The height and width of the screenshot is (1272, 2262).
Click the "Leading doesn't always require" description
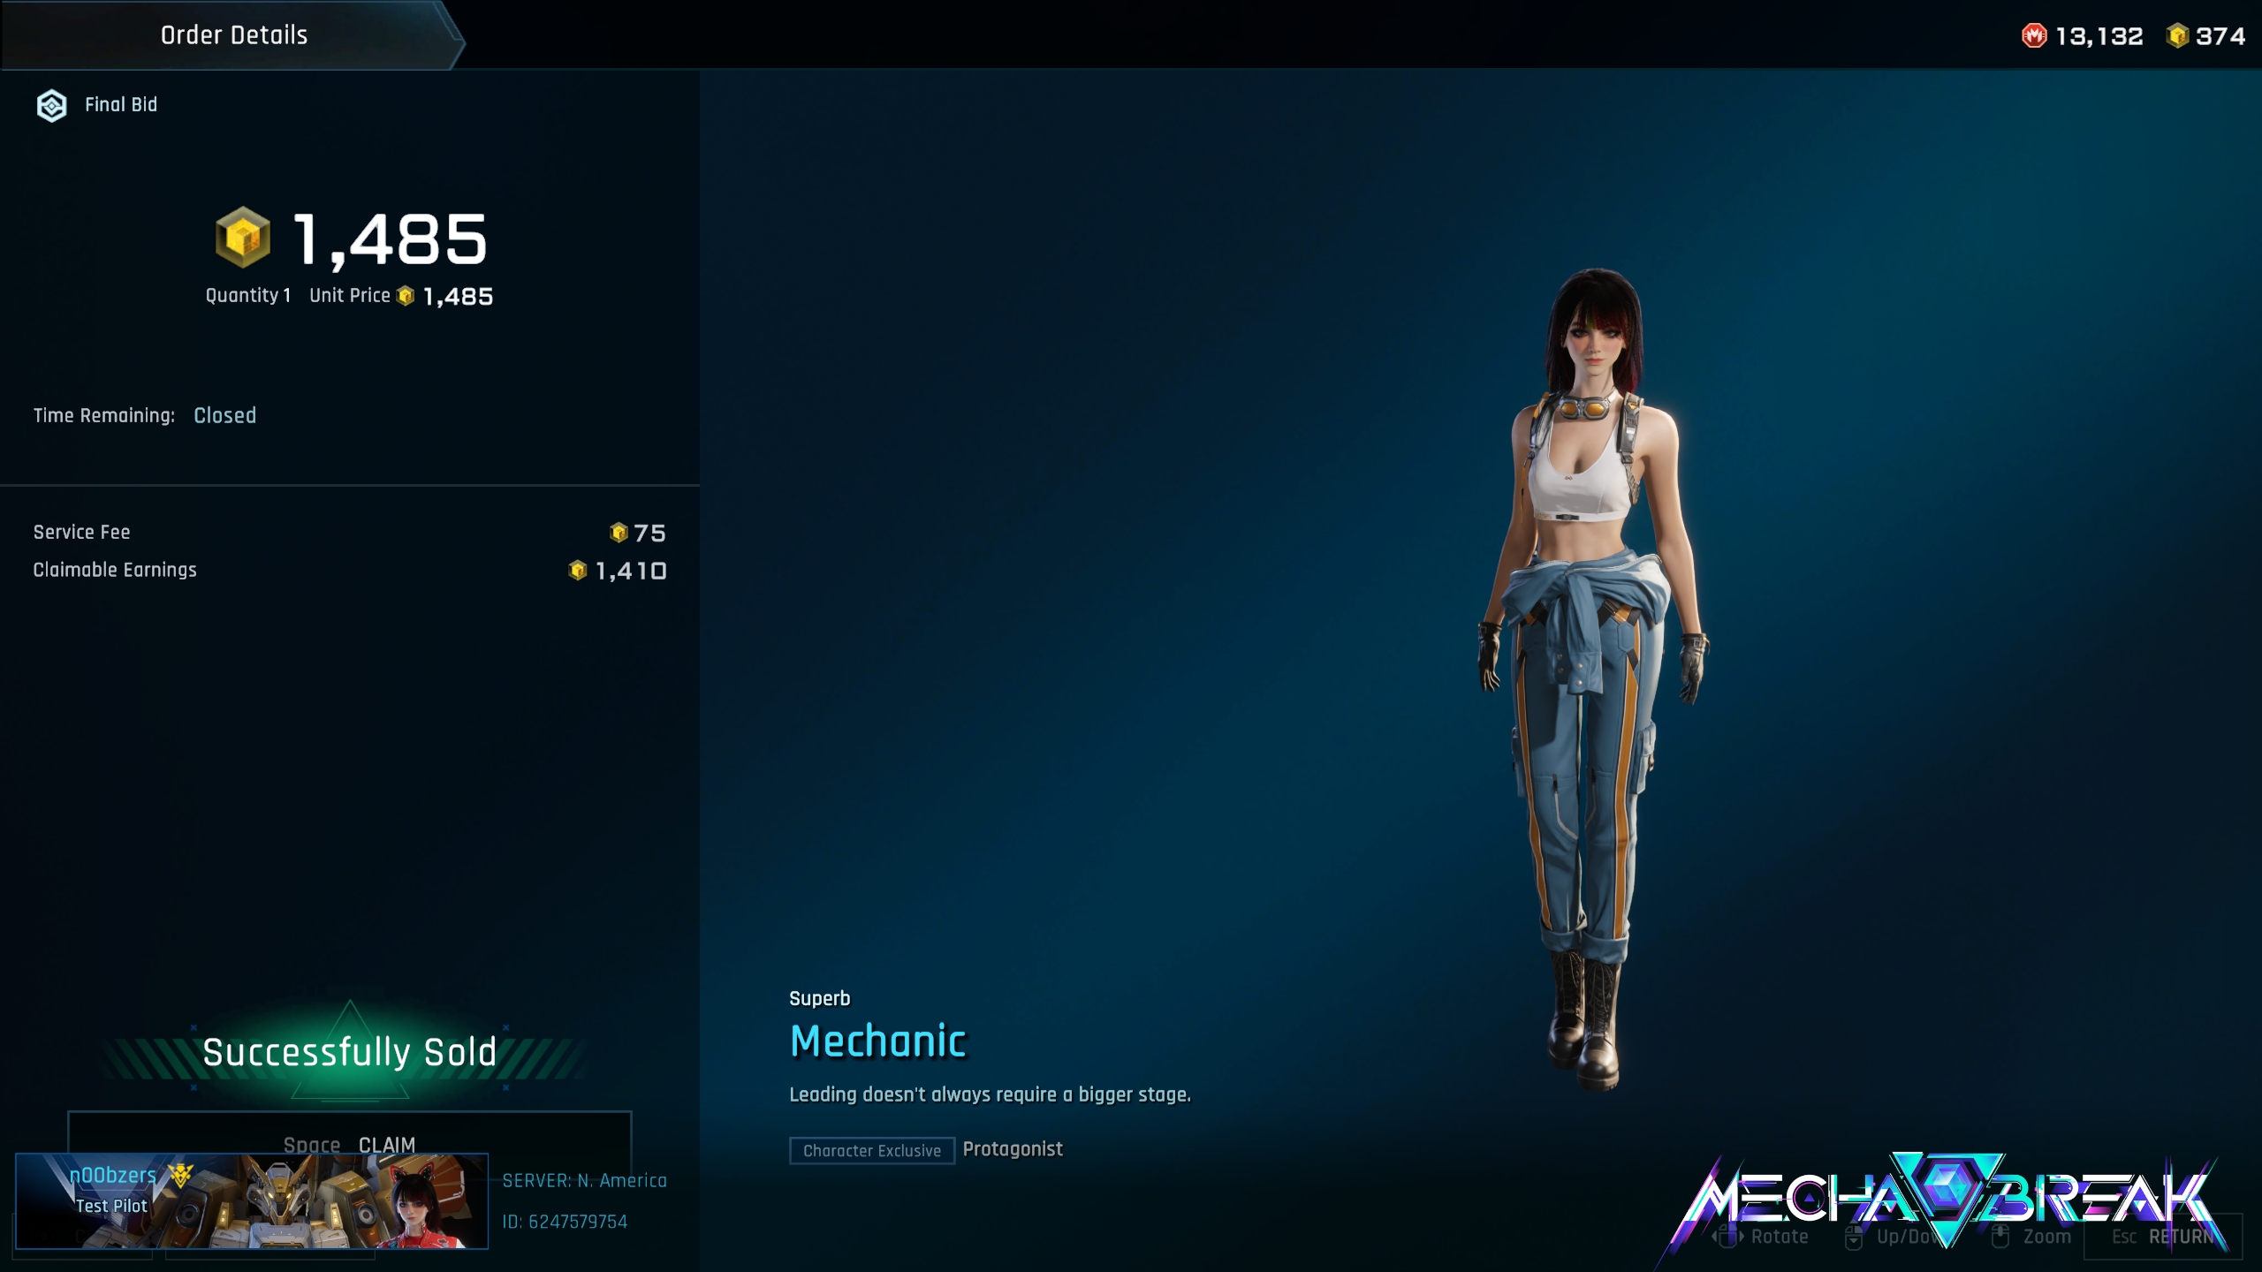coord(990,1094)
